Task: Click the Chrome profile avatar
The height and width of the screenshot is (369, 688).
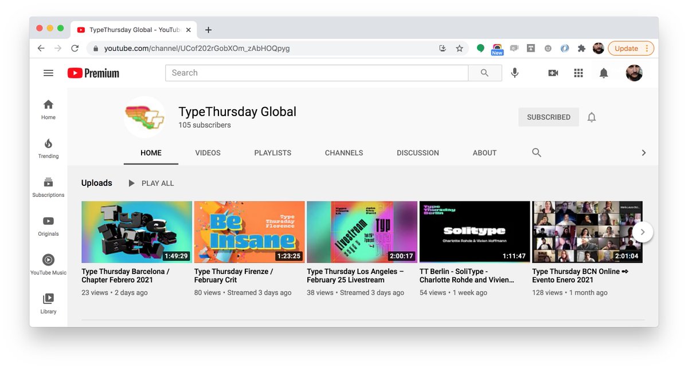Action: pos(598,49)
